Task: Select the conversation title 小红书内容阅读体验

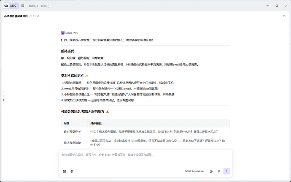Action: (x=16, y=16)
